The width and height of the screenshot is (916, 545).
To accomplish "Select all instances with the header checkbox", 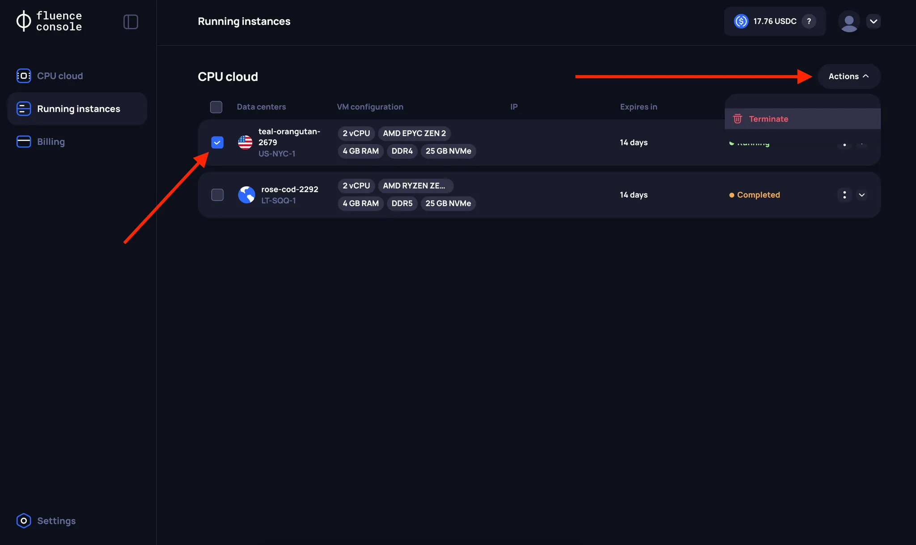I will pyautogui.click(x=216, y=107).
